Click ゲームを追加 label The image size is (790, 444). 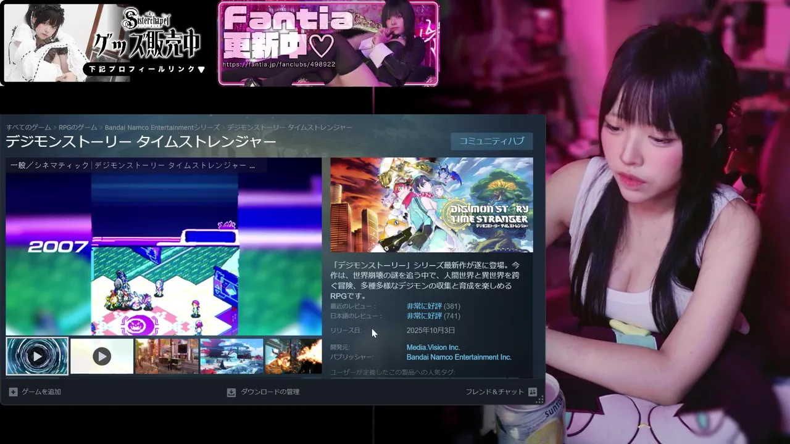point(41,392)
